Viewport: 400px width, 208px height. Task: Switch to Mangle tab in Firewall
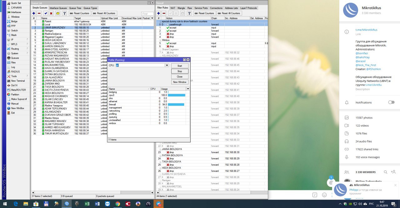(x=181, y=8)
